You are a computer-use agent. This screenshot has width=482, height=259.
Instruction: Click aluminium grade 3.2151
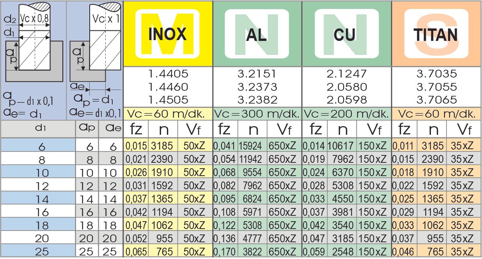257,74
